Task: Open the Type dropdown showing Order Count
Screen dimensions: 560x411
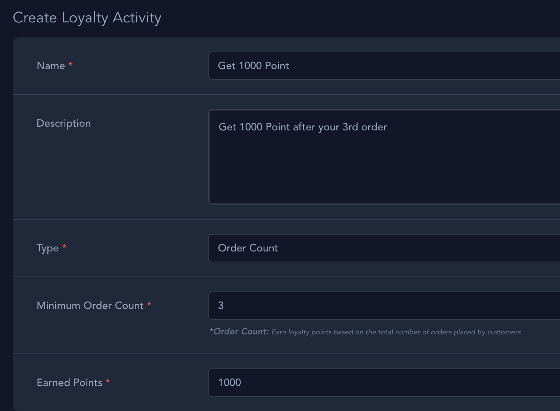Action: click(x=384, y=248)
